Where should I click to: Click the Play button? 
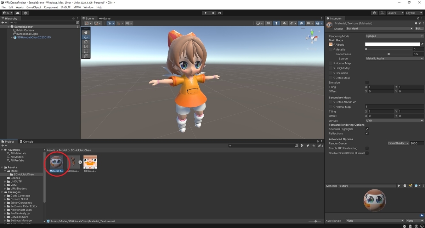click(x=205, y=13)
